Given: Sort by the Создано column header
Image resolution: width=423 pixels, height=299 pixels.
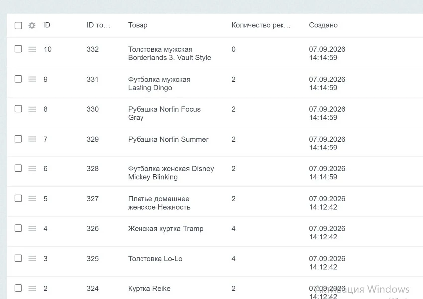Looking at the screenshot, I should pos(323,25).
